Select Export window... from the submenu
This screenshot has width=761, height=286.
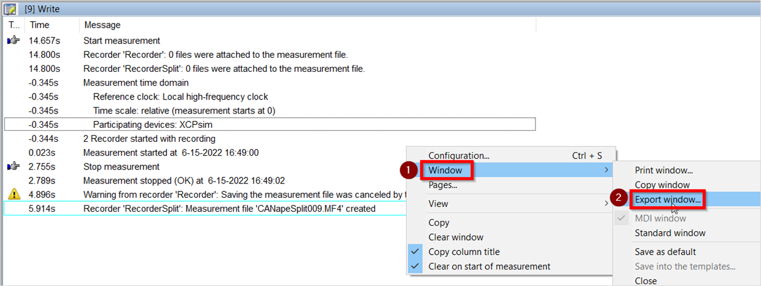pos(668,199)
